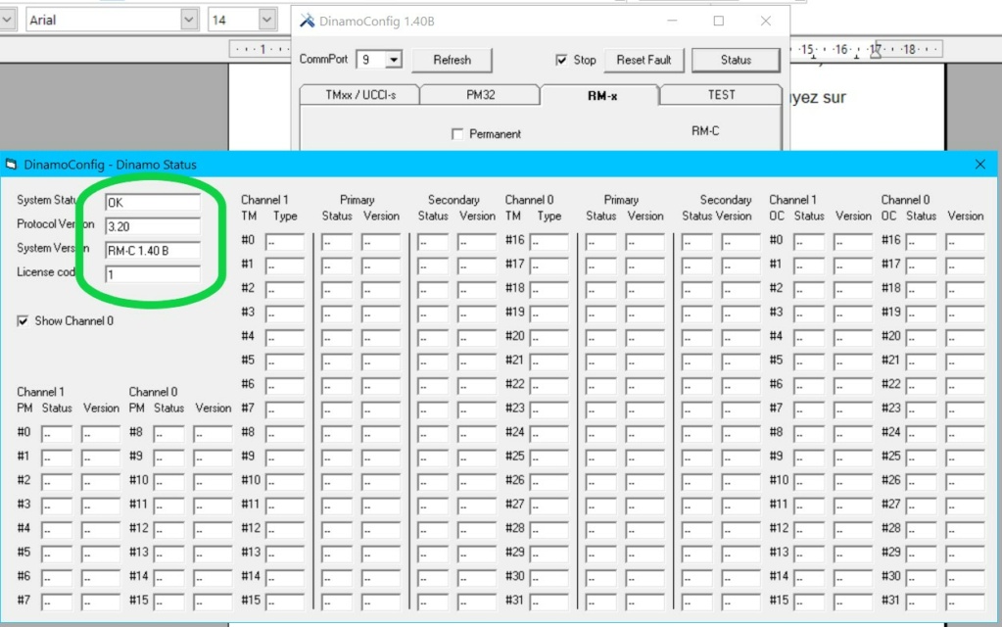The width and height of the screenshot is (1002, 627).
Task: Open the font size 14 dropdown
Action: click(x=267, y=20)
